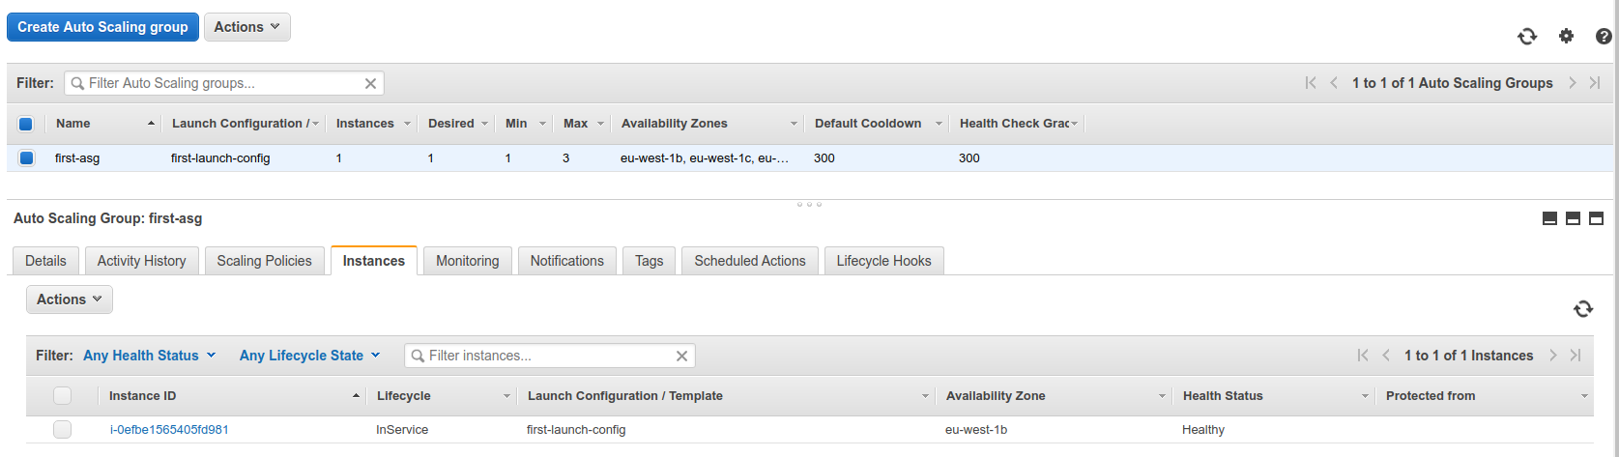Open the help question mark icon
The height and width of the screenshot is (457, 1619).
tap(1604, 36)
